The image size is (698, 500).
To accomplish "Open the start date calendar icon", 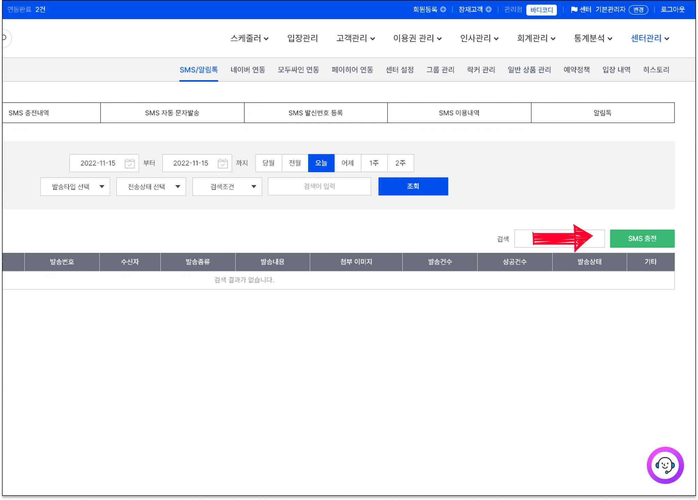I will tap(130, 163).
